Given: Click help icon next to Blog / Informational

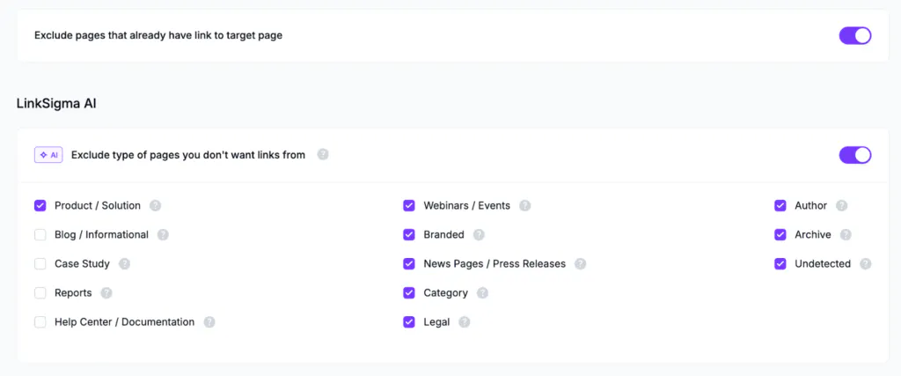Looking at the screenshot, I should 163,234.
